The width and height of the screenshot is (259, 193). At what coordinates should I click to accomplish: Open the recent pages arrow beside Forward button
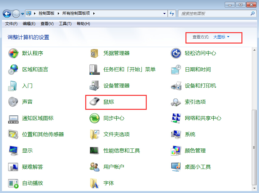point(22,14)
